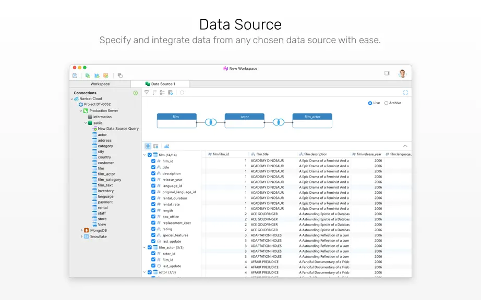Collapse the film (14/14) field list
This screenshot has width=481, height=300.
point(145,155)
